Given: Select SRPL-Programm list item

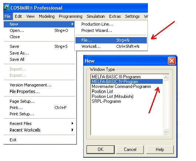Looking at the screenshot, I should tap(127, 101).
